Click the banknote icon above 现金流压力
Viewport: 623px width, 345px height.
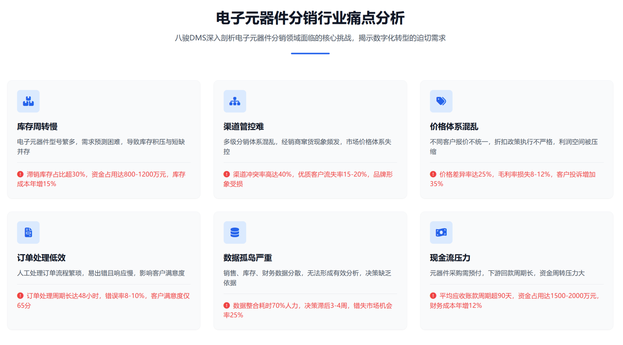click(x=441, y=232)
